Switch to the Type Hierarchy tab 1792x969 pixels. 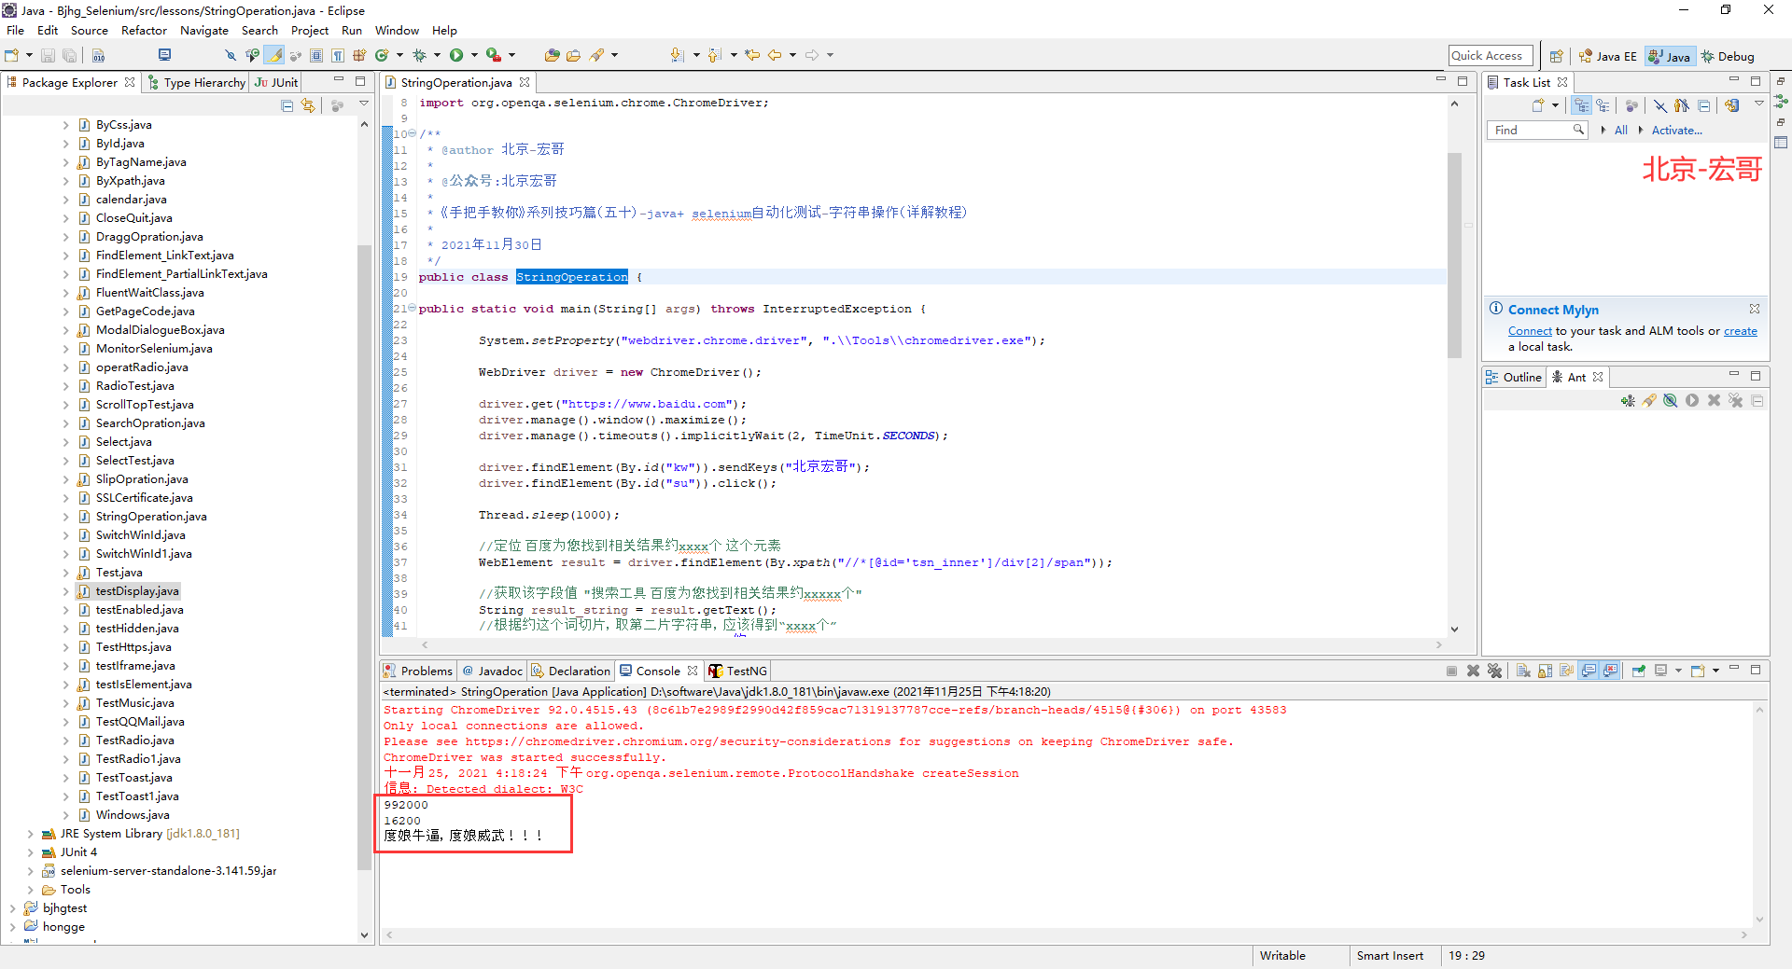[197, 82]
